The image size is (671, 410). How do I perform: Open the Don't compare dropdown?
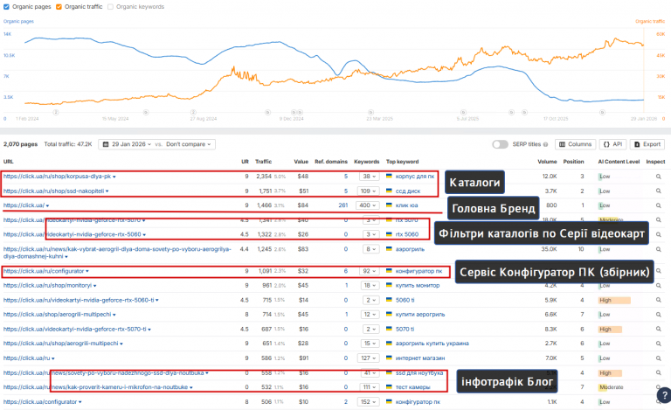pyautogui.click(x=189, y=144)
